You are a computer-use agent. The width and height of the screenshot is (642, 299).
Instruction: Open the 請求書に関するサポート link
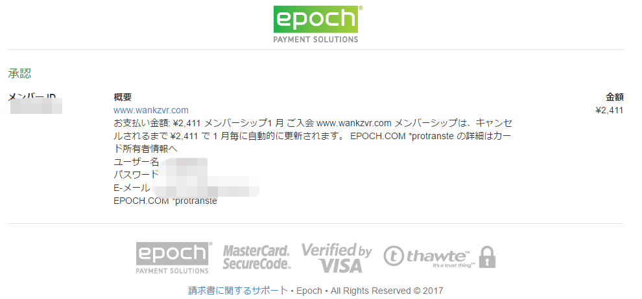[238, 291]
